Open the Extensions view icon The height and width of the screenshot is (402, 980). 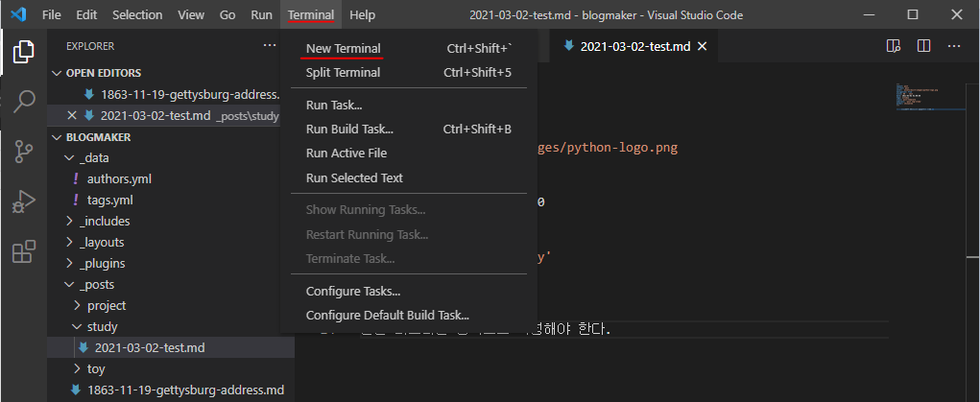(24, 252)
